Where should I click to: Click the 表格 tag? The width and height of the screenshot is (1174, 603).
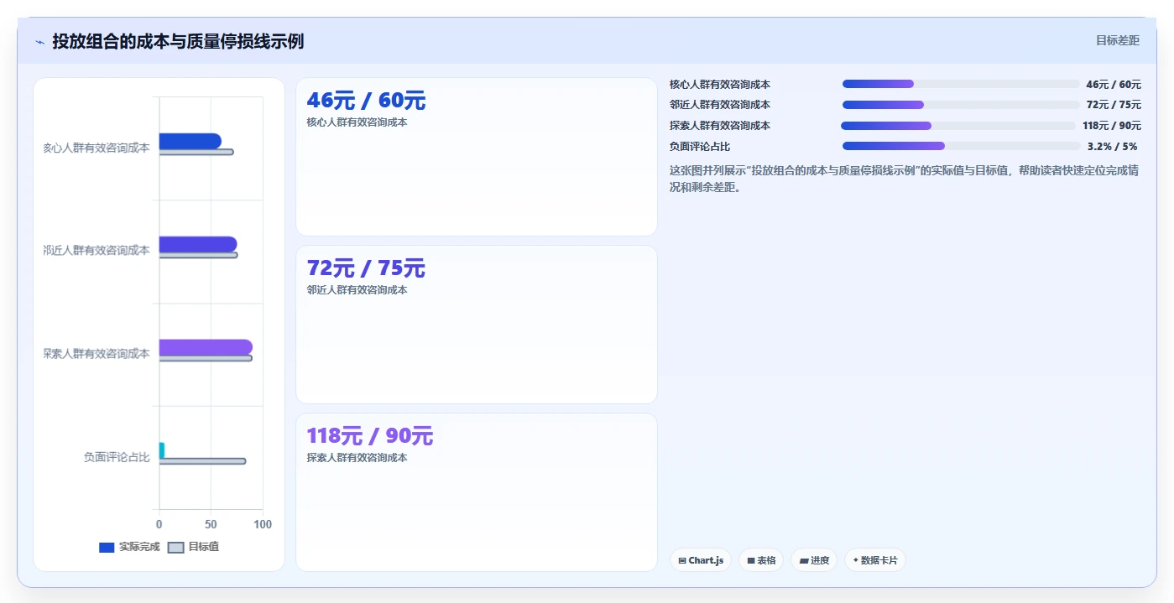761,560
